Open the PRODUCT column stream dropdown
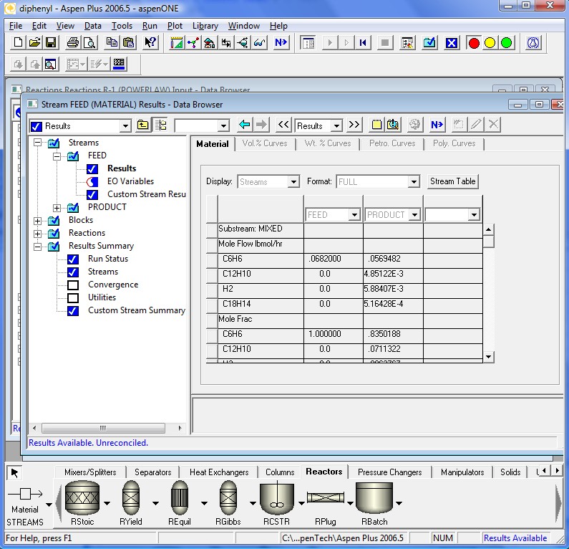This screenshot has height=549, width=569. click(x=414, y=215)
